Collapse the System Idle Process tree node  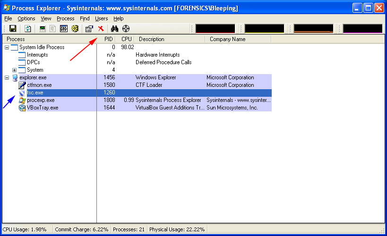(x=7, y=47)
